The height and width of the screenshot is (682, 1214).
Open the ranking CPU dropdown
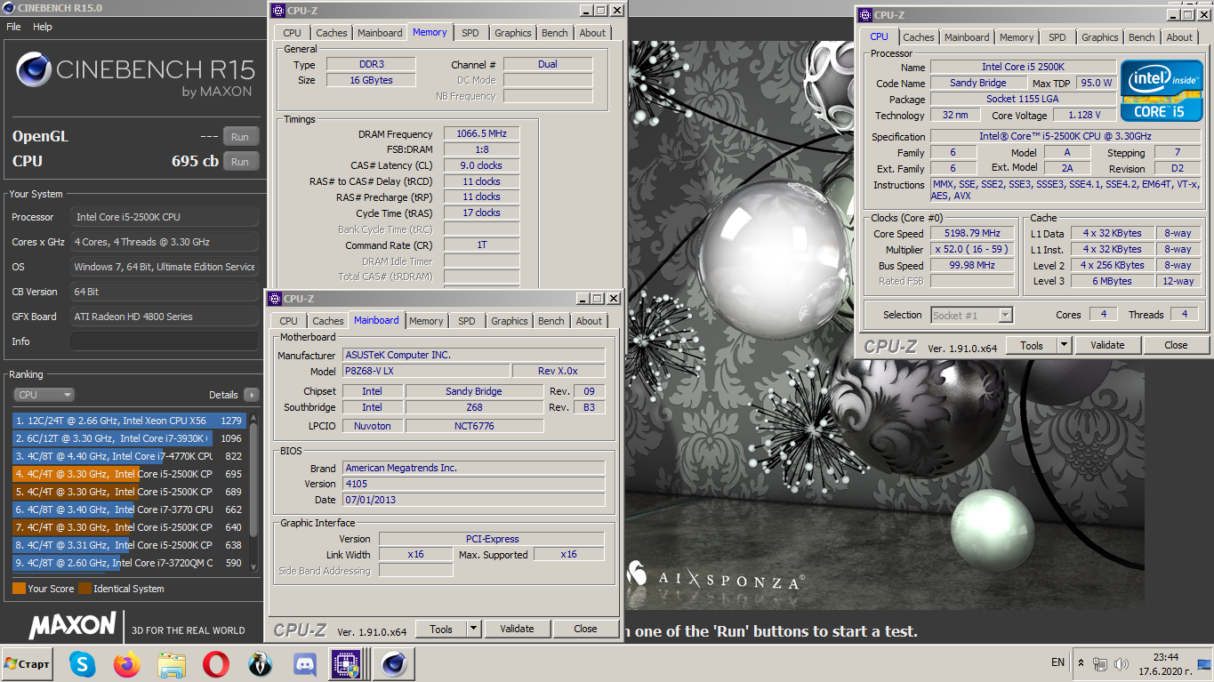point(44,395)
